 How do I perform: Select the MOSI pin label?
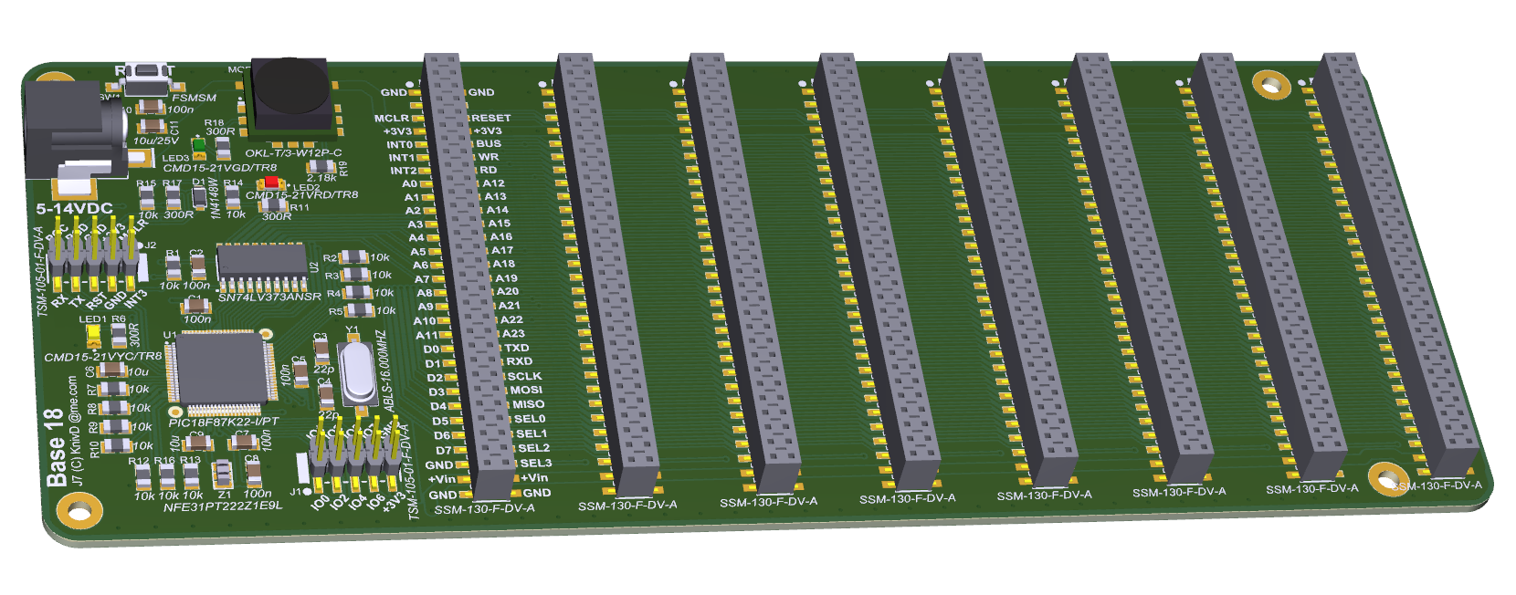(x=526, y=390)
